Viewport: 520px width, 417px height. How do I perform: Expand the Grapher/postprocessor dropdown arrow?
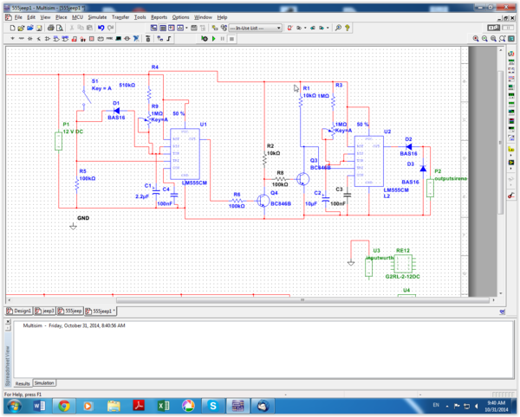click(186, 29)
